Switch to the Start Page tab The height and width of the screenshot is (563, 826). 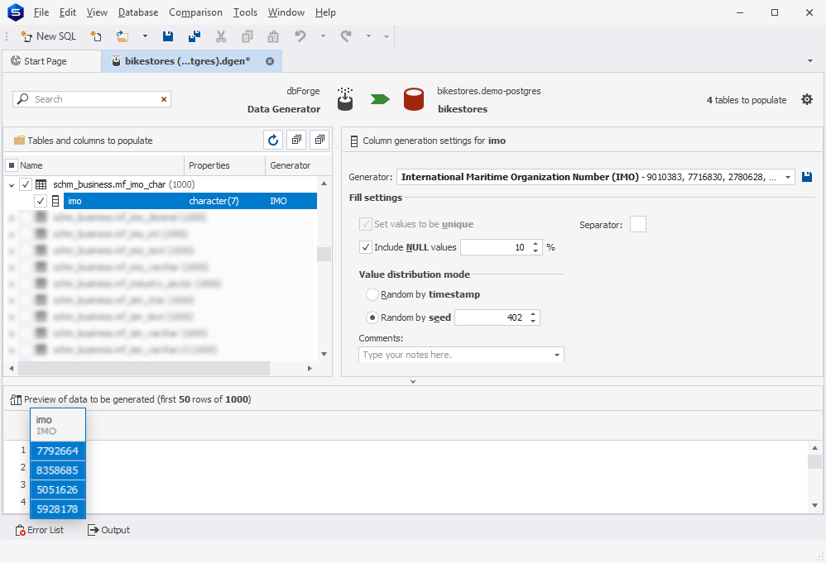[x=51, y=61]
